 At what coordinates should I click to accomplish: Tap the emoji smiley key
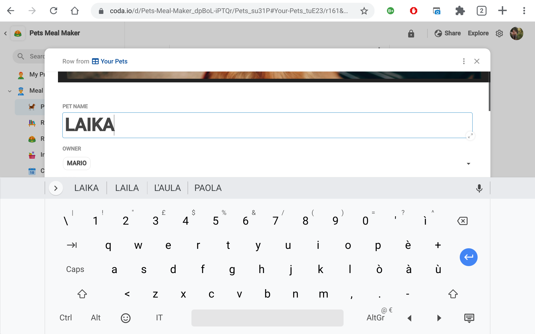[125, 318]
